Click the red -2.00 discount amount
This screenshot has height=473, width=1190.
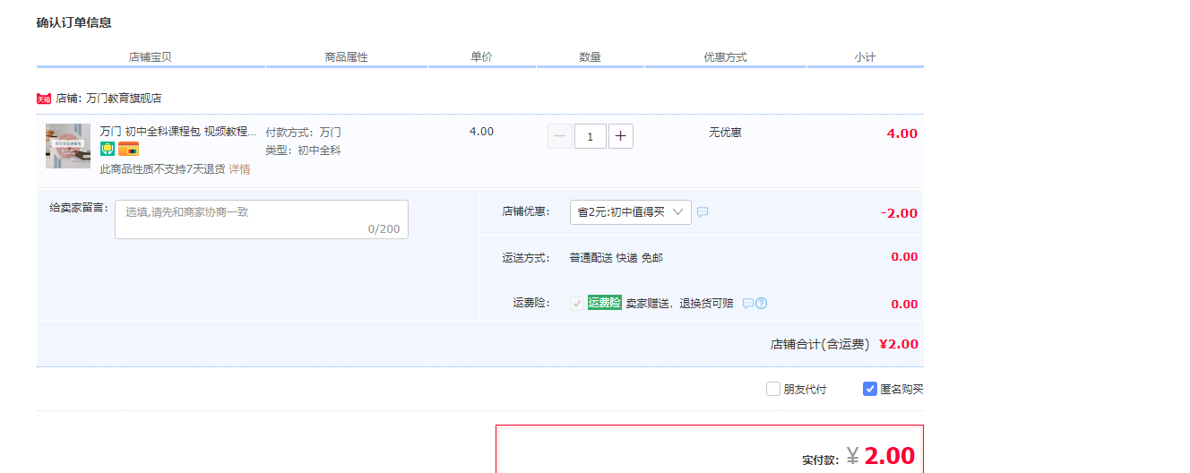coord(900,213)
